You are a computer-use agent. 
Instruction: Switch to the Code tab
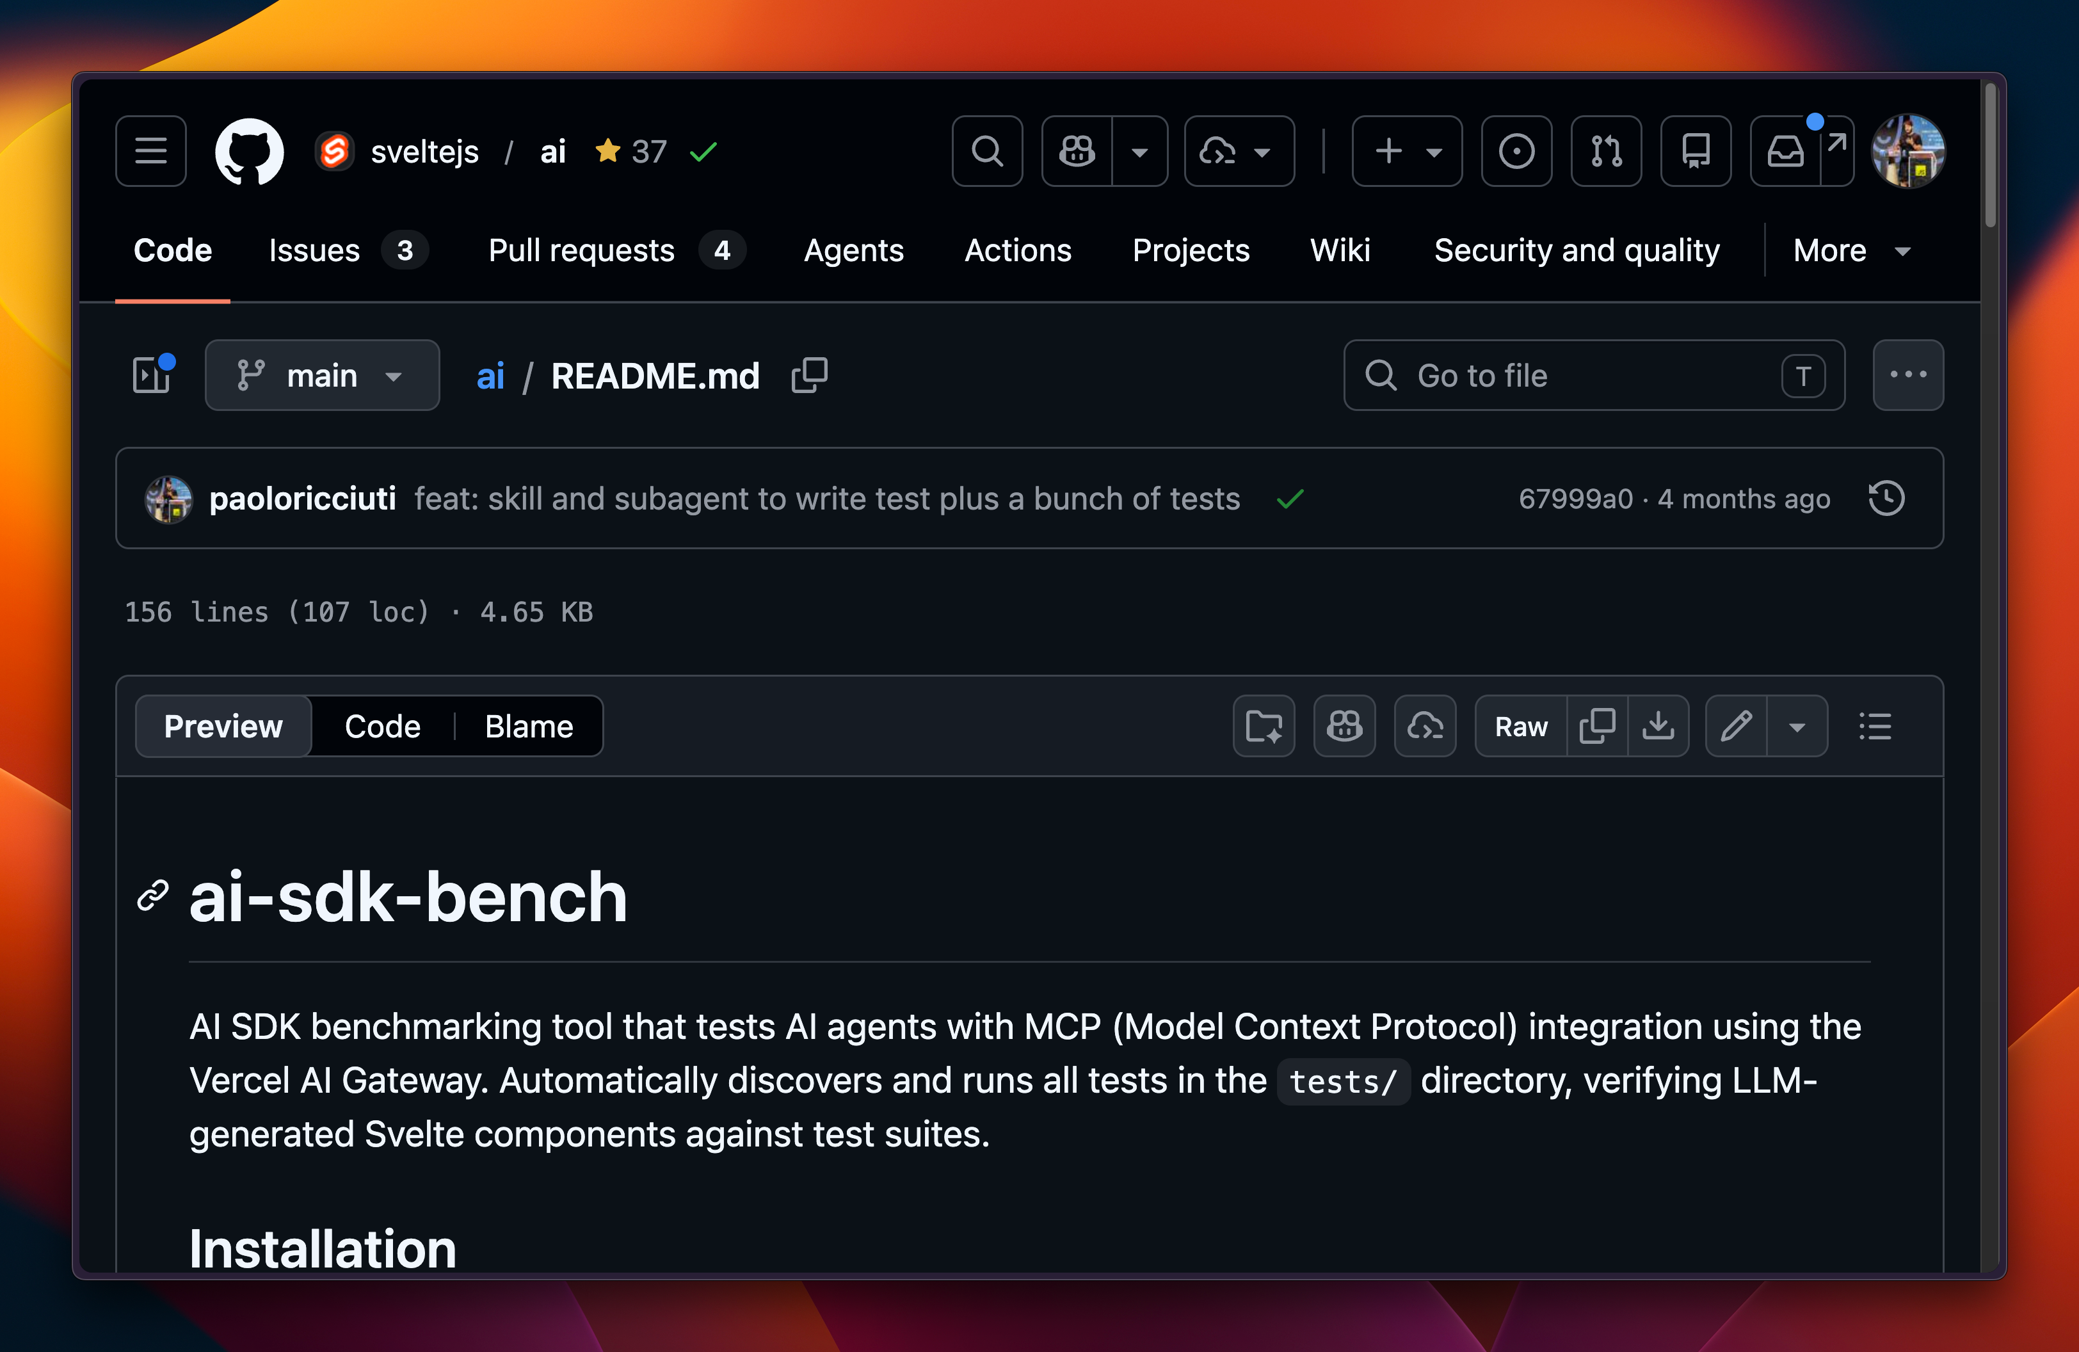(x=172, y=251)
